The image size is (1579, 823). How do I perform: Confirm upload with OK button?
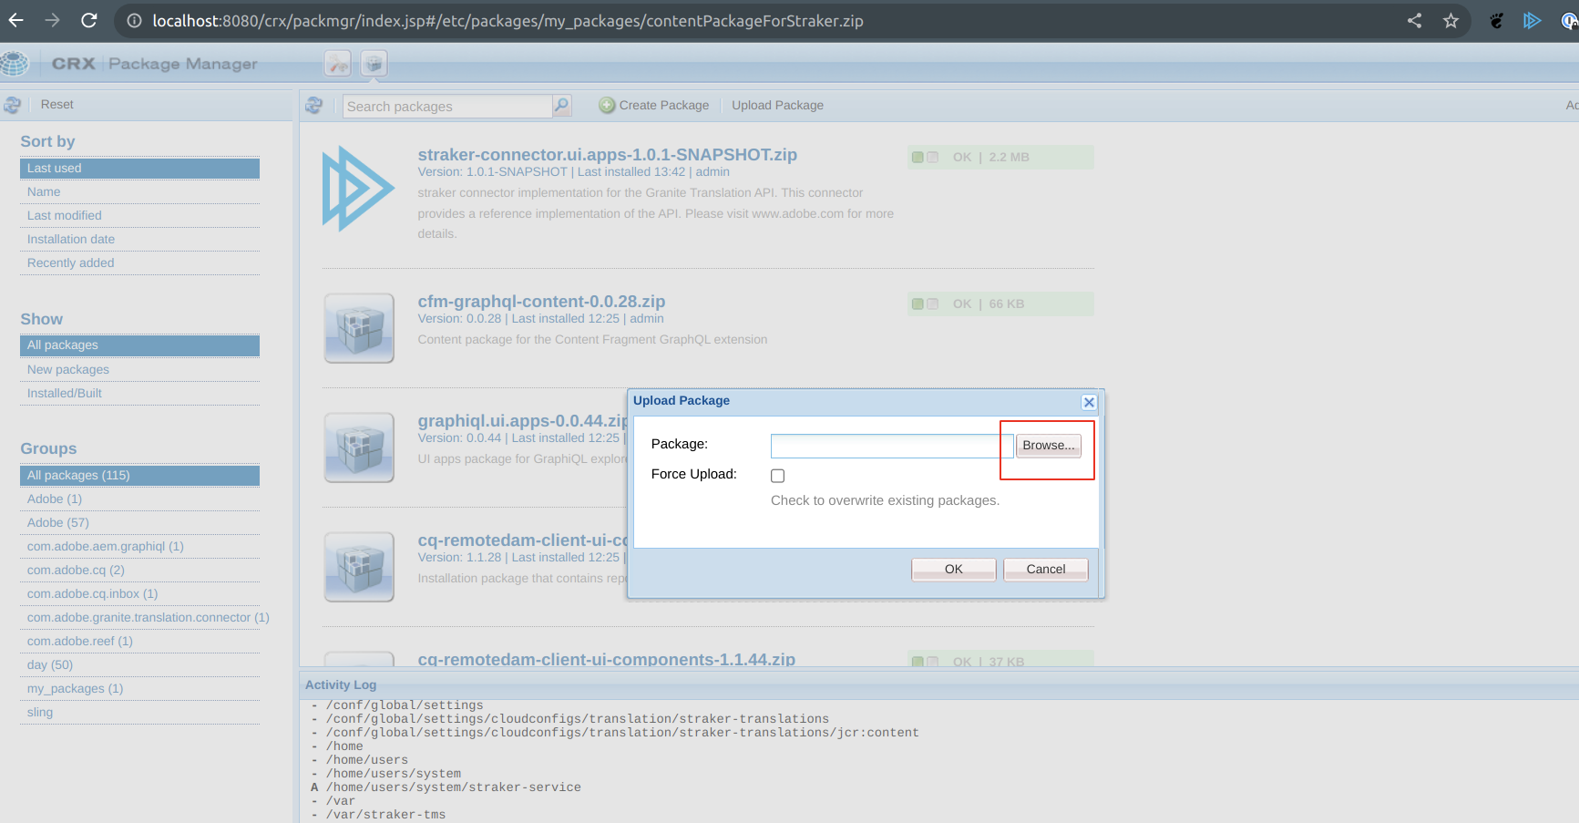point(954,569)
